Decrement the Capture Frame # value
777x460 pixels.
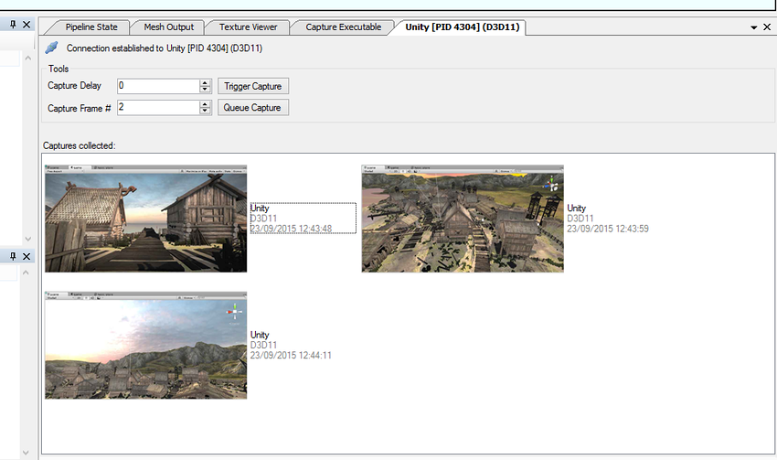click(205, 112)
